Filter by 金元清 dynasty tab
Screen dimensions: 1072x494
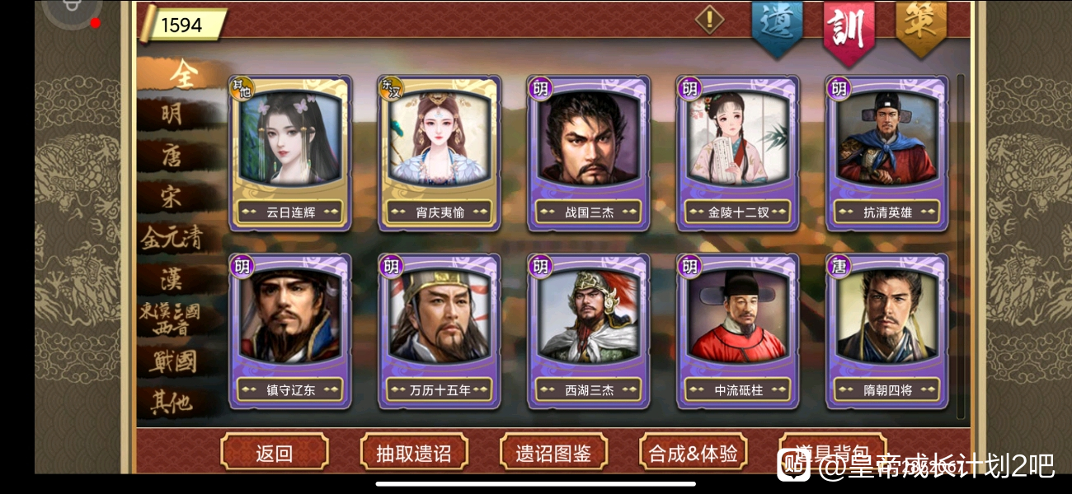click(x=173, y=237)
